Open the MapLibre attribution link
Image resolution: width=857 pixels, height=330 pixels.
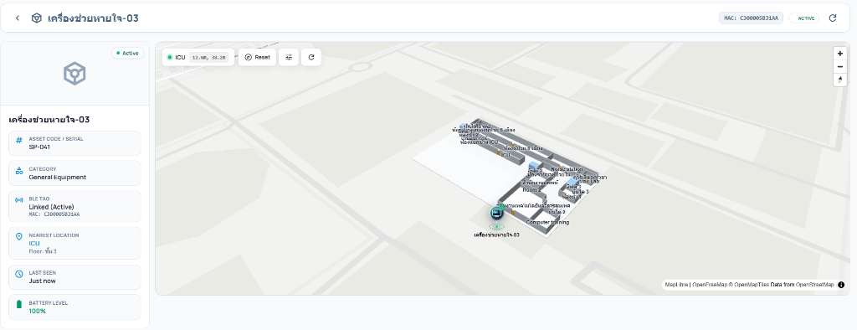coord(676,285)
